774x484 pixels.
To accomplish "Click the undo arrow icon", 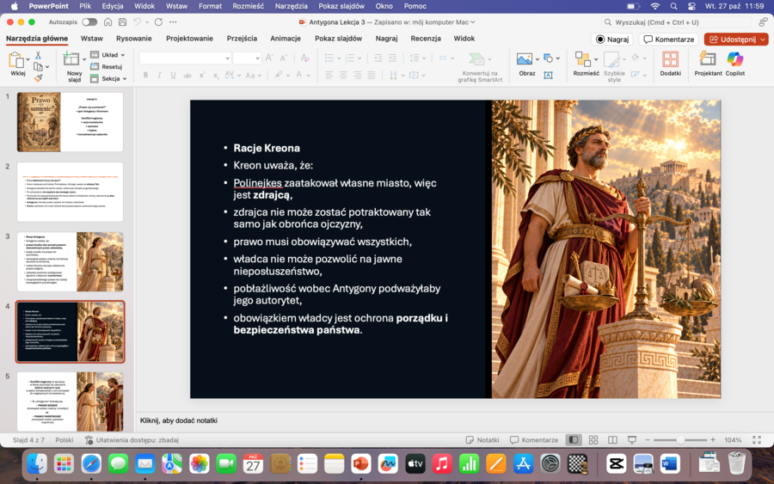I will tap(138, 22).
